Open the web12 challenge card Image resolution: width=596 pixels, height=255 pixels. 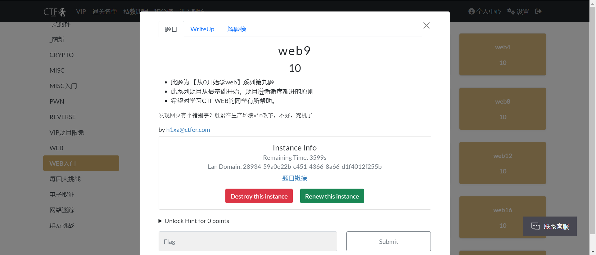pos(503,163)
